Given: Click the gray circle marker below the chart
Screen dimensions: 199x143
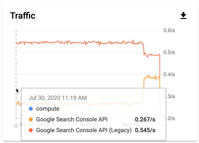Looking at the screenshot, I should [x=16, y=126].
